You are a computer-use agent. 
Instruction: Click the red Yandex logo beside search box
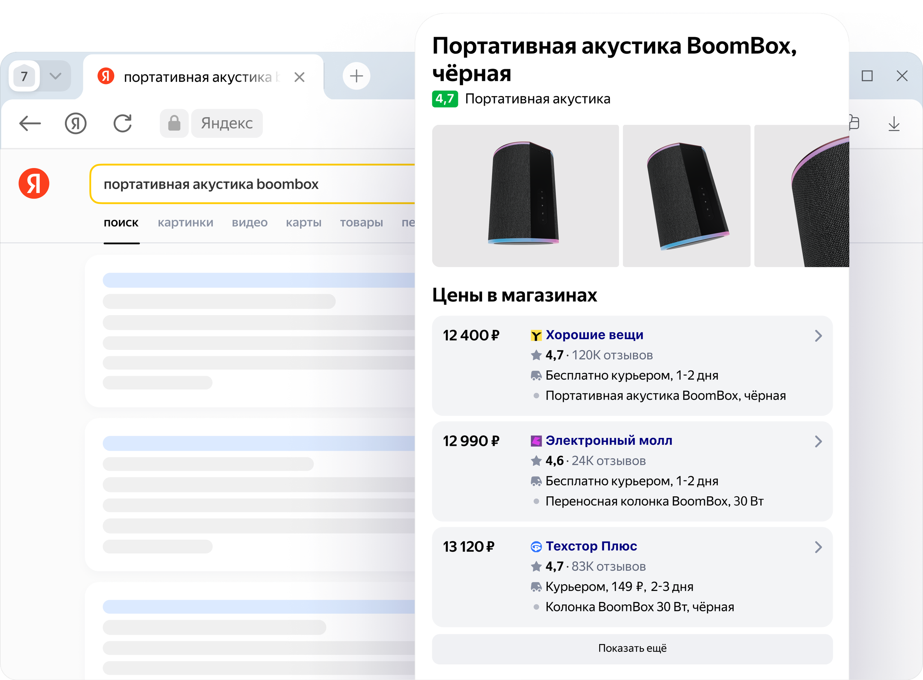coord(34,184)
